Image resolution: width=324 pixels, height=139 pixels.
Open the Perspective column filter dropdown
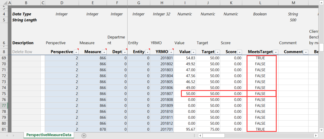tap(76, 52)
